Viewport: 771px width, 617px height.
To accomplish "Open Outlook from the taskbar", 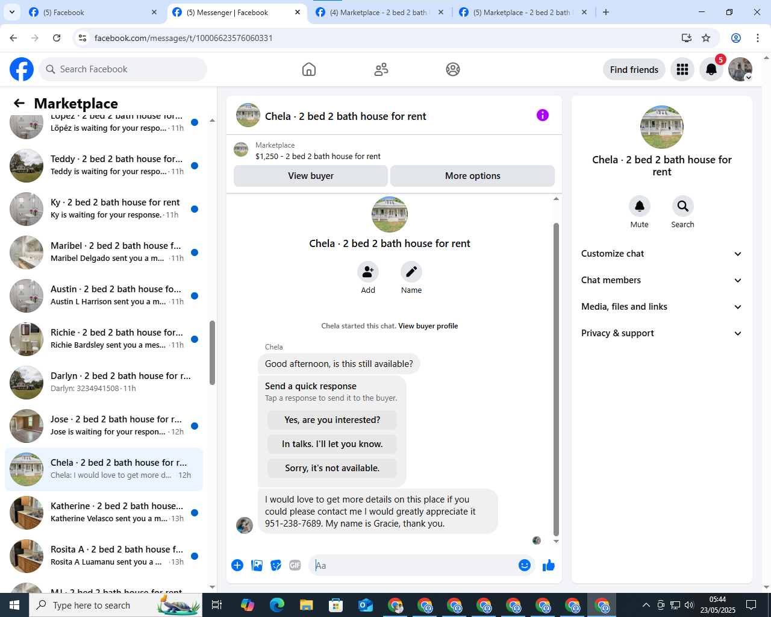I will pyautogui.click(x=366, y=605).
